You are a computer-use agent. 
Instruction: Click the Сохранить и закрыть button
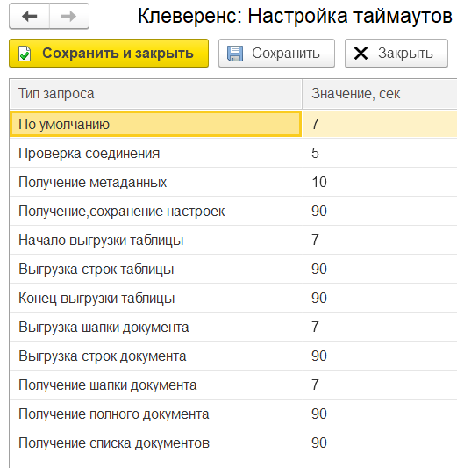pos(109,54)
